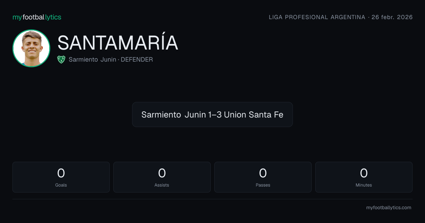Select the Minutes value of 0
The width and height of the screenshot is (425, 223).
pyautogui.click(x=364, y=173)
